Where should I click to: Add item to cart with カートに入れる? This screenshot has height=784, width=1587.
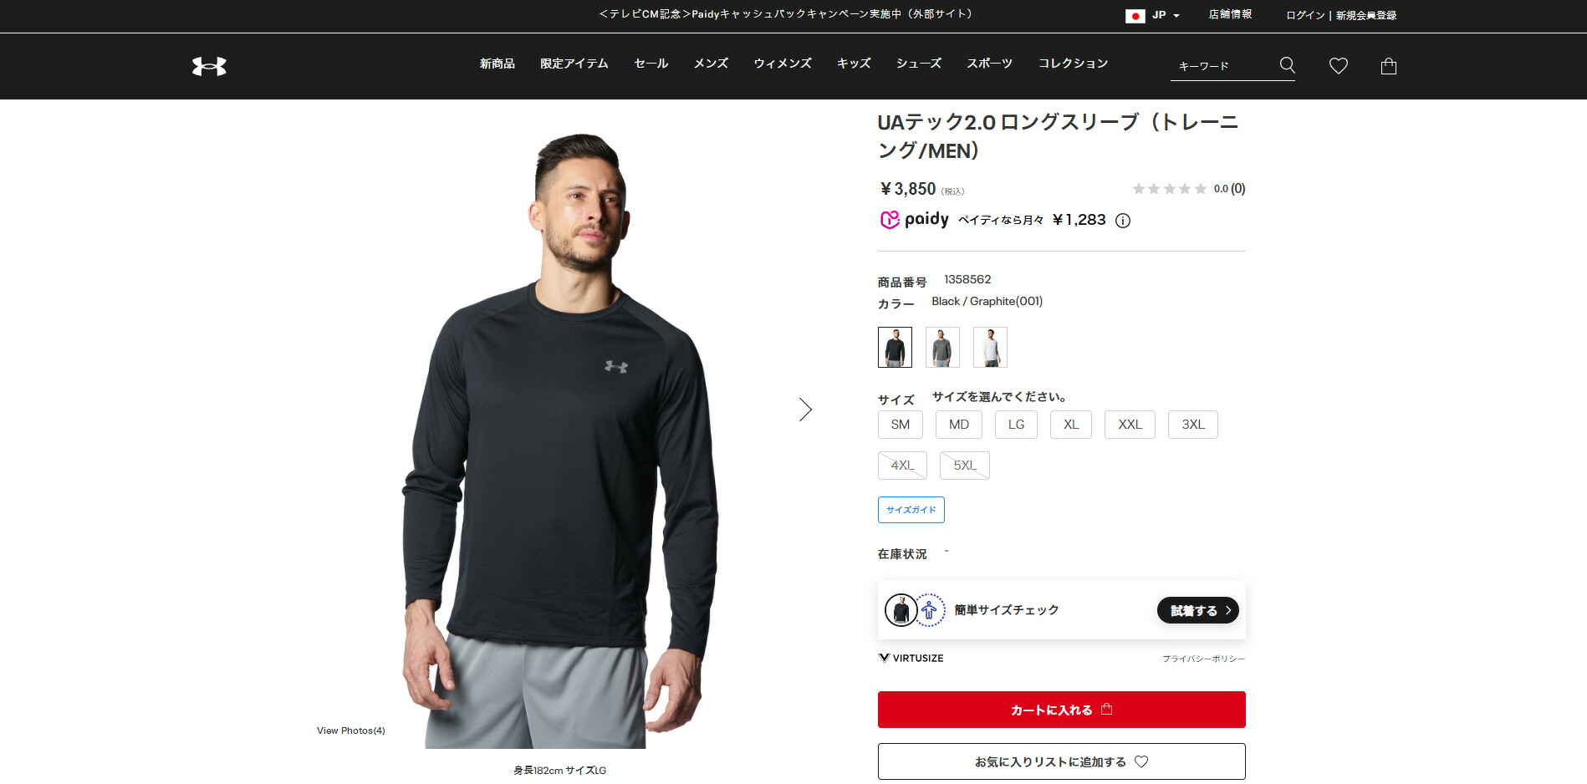coord(1061,710)
